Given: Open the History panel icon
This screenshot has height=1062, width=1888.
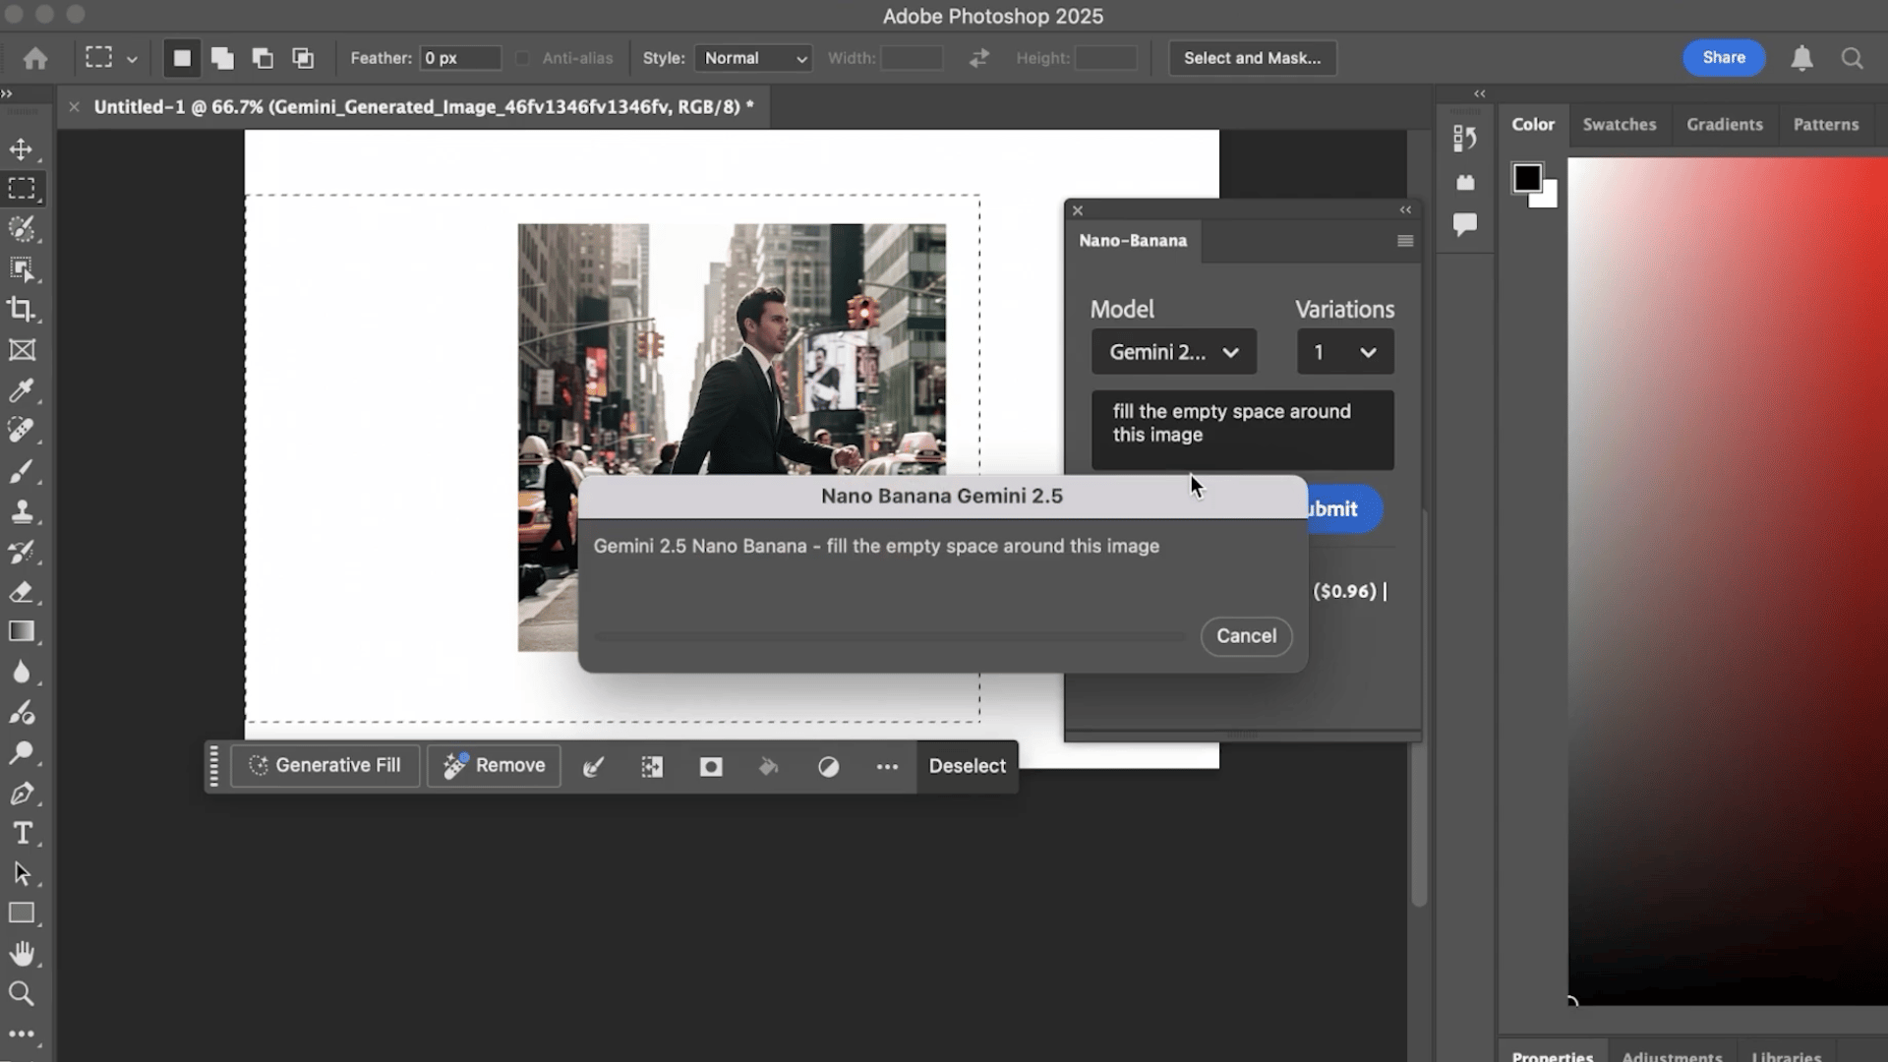Looking at the screenshot, I should click(x=1465, y=139).
